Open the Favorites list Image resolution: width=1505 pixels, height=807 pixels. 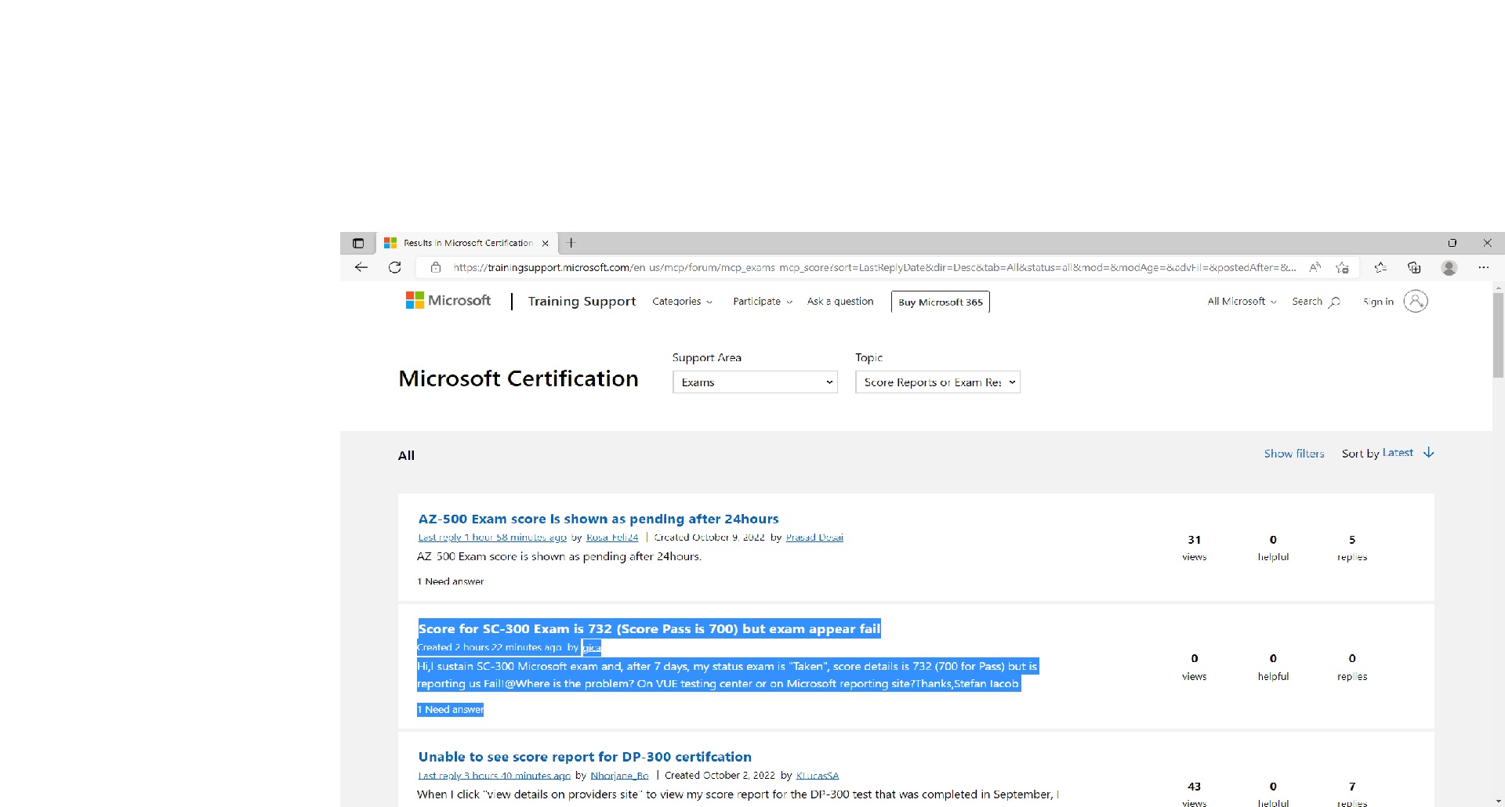tap(1381, 267)
